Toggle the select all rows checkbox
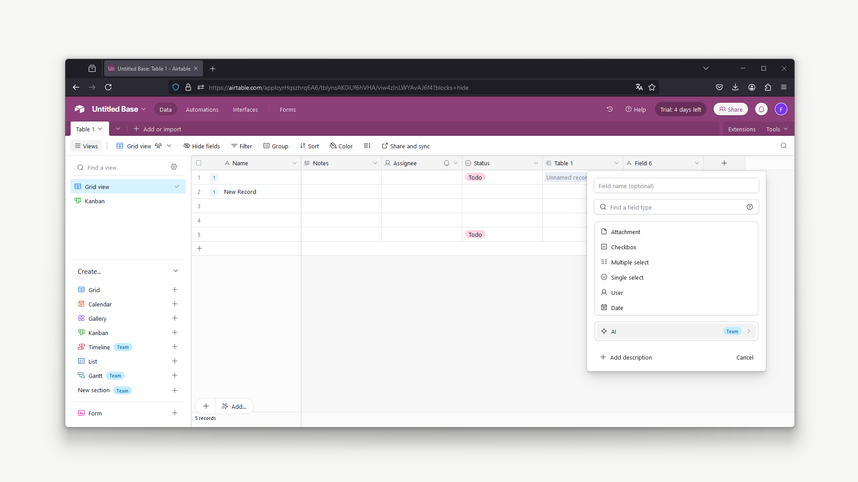 tap(199, 163)
